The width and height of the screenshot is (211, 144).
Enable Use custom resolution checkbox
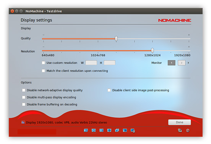click(x=43, y=63)
